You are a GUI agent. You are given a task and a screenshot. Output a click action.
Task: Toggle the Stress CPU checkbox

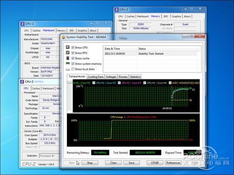(73, 48)
